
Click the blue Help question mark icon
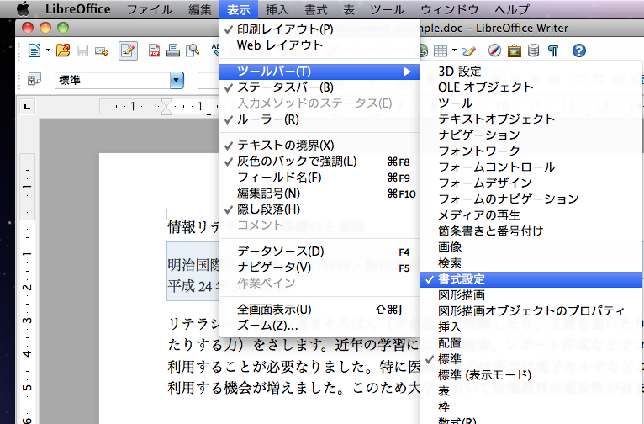pos(579,50)
